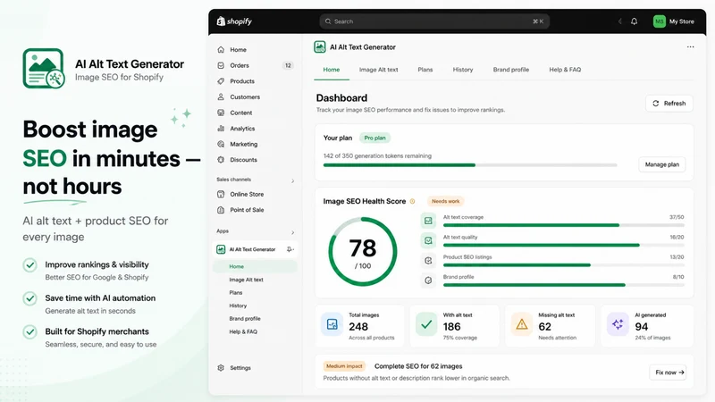Click the Shopify logo in top bar
The image size is (715, 402).
[x=234, y=21]
